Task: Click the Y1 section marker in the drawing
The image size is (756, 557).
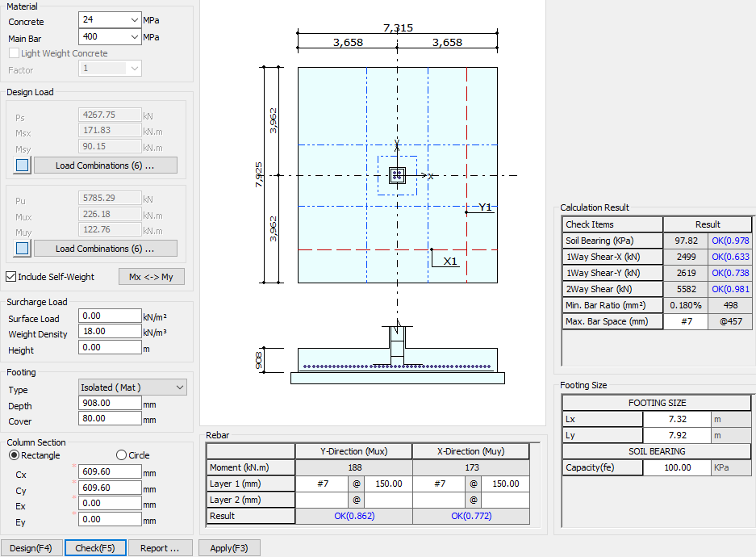Action: (x=484, y=207)
